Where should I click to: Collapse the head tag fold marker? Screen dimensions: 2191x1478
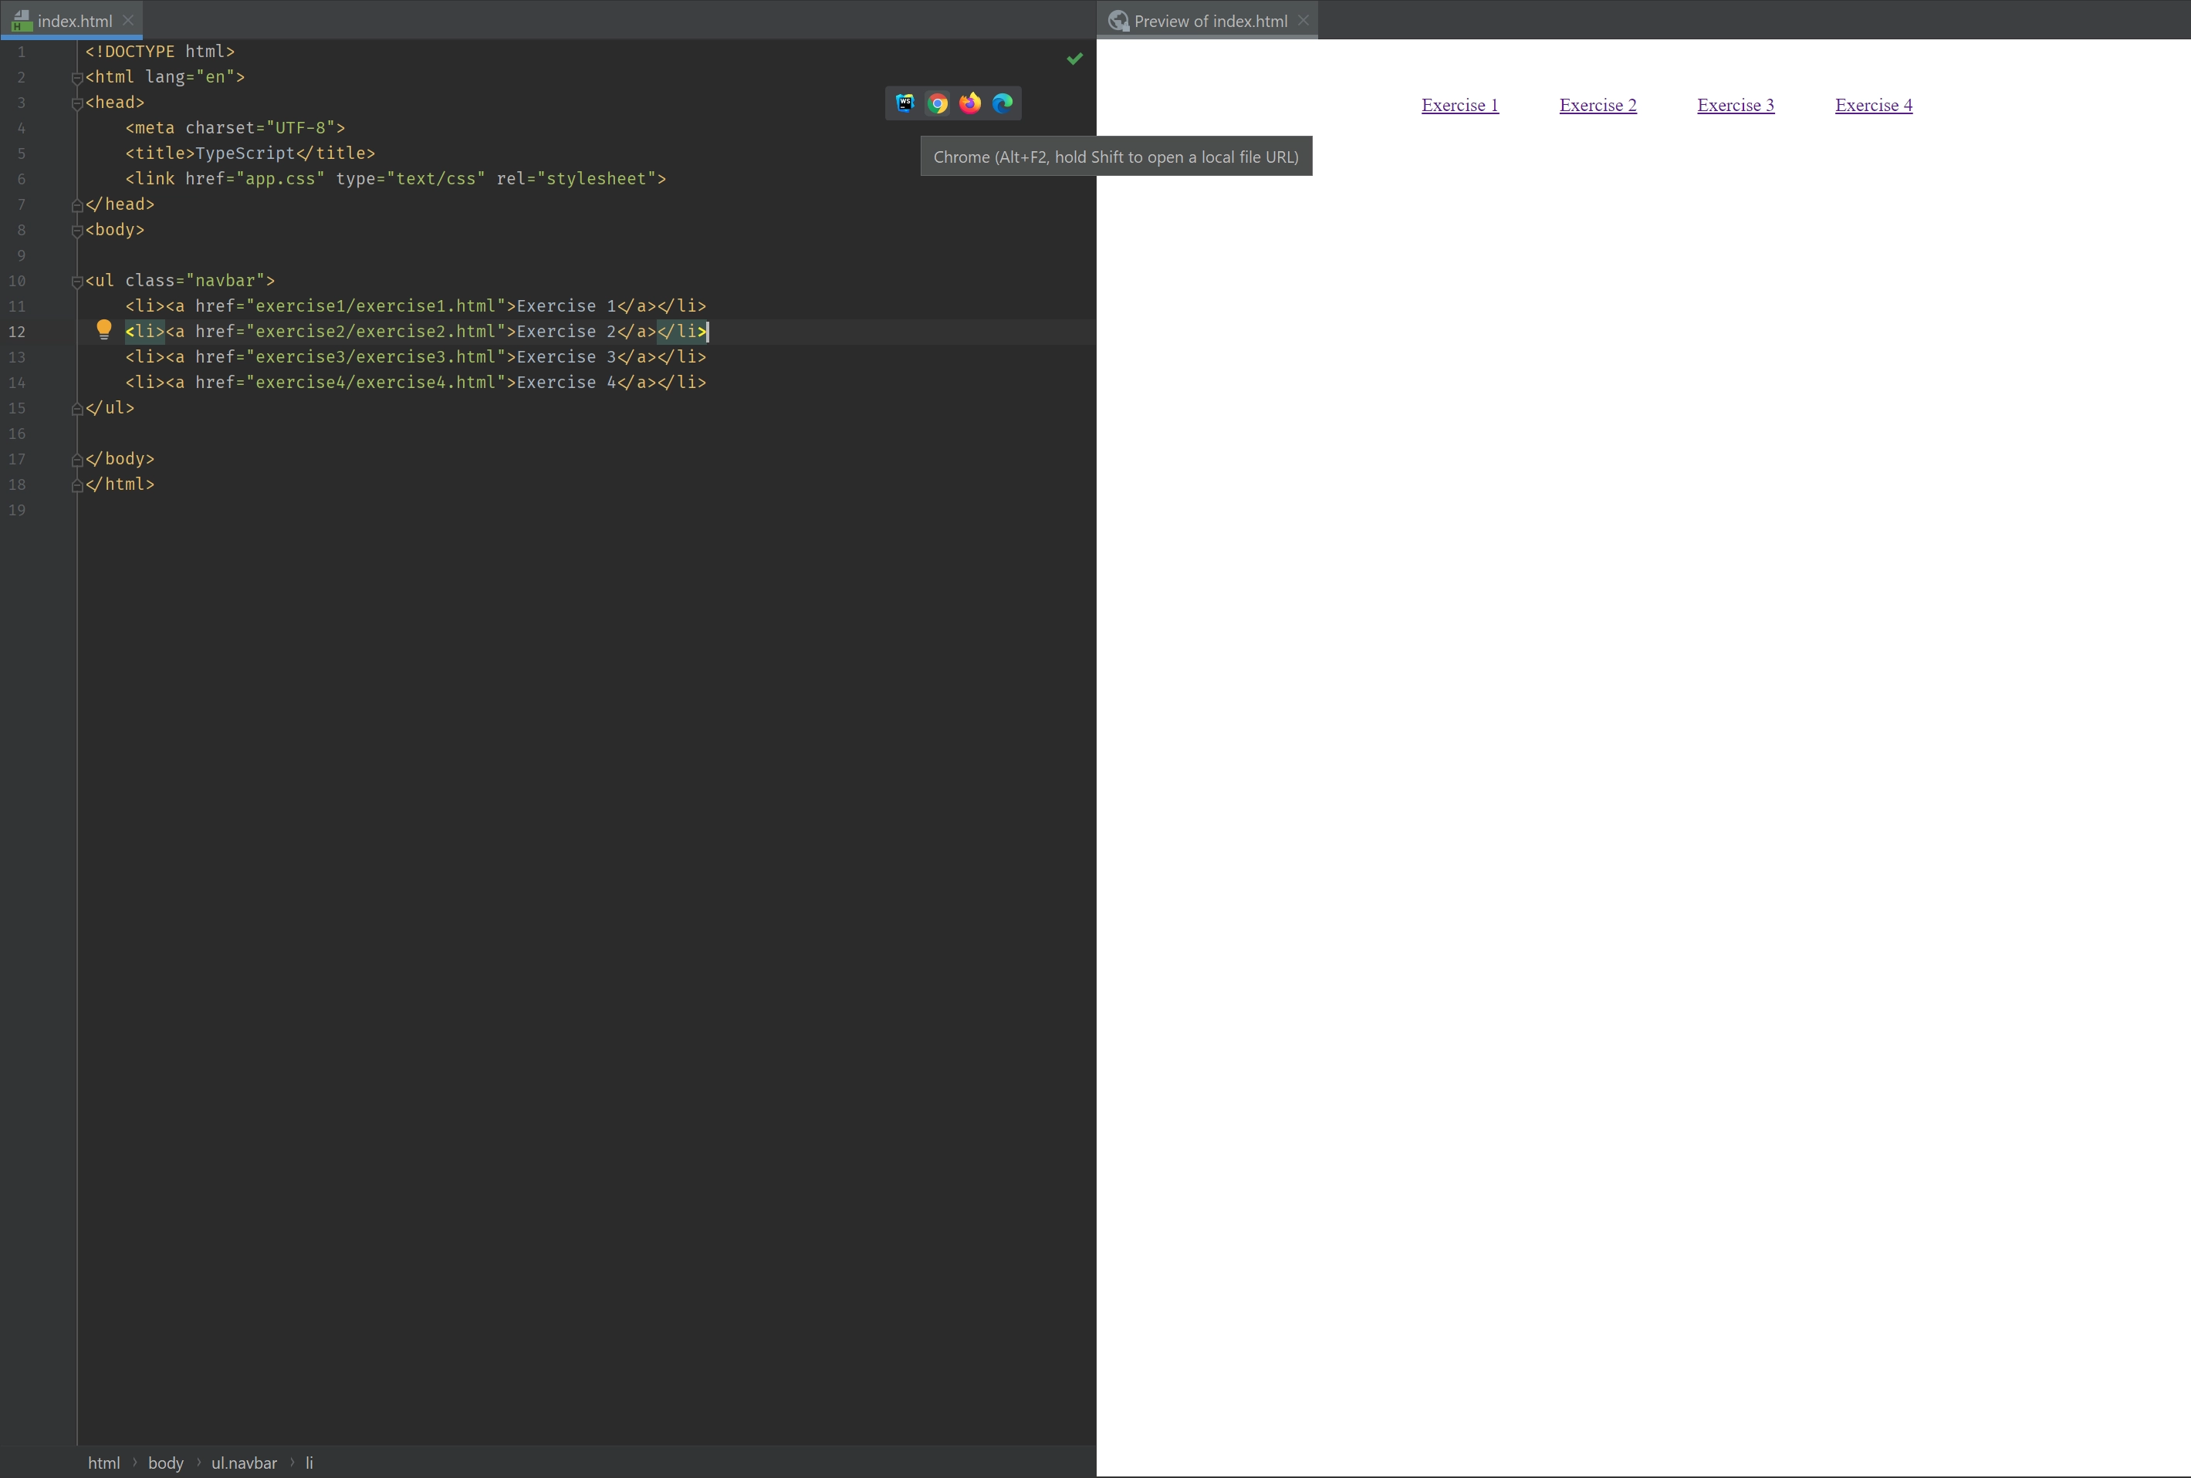click(77, 103)
